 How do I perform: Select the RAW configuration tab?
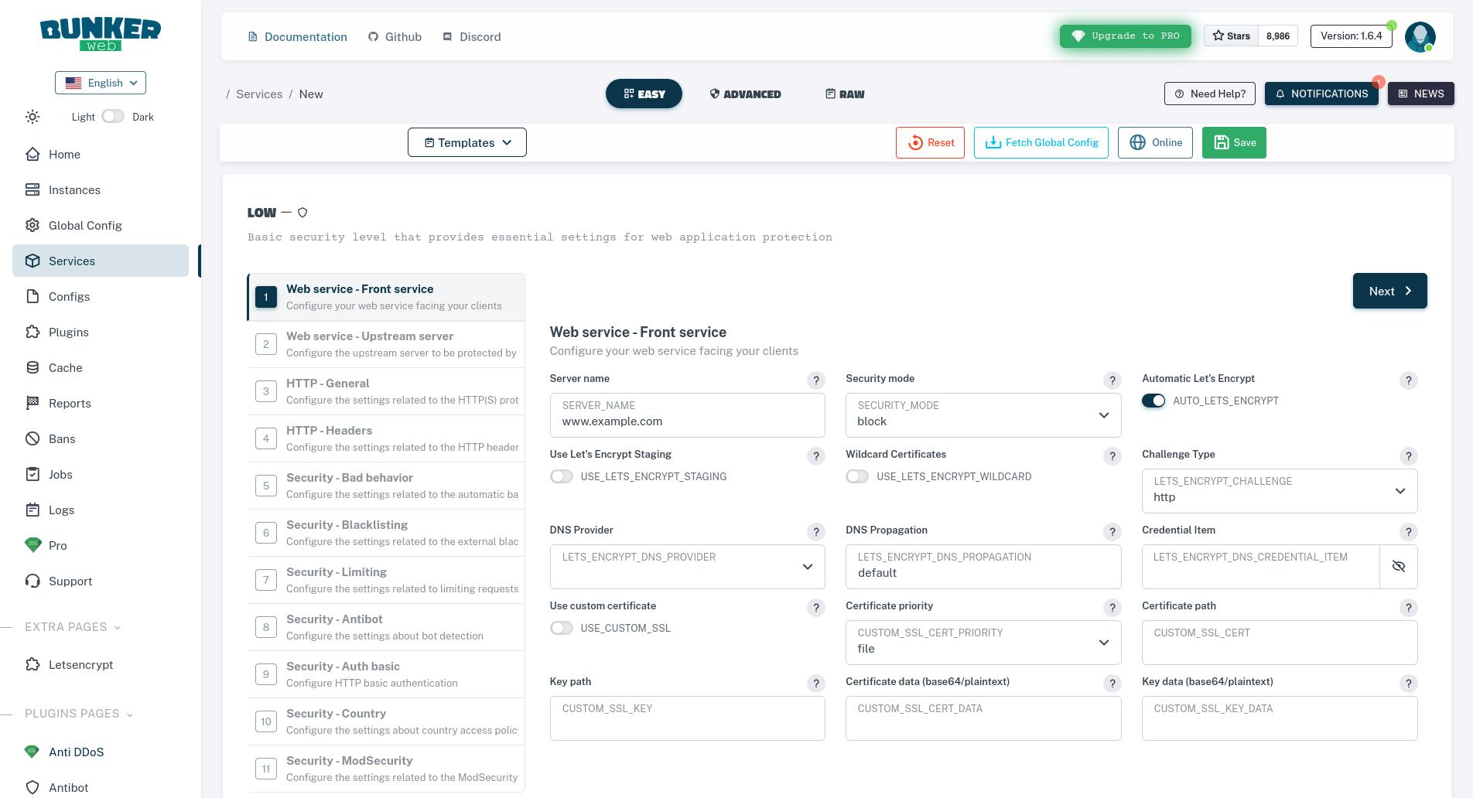tap(845, 94)
